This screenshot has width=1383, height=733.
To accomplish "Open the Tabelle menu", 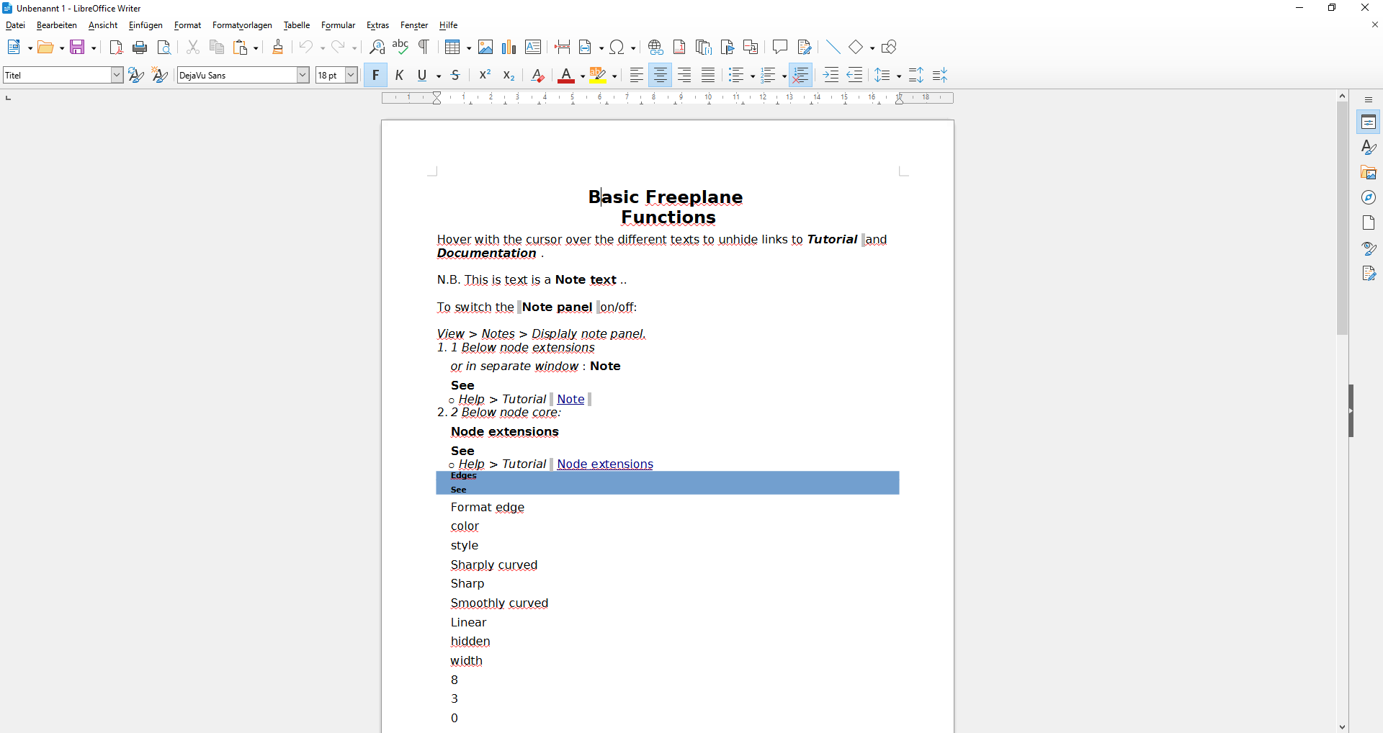I will click(x=297, y=25).
